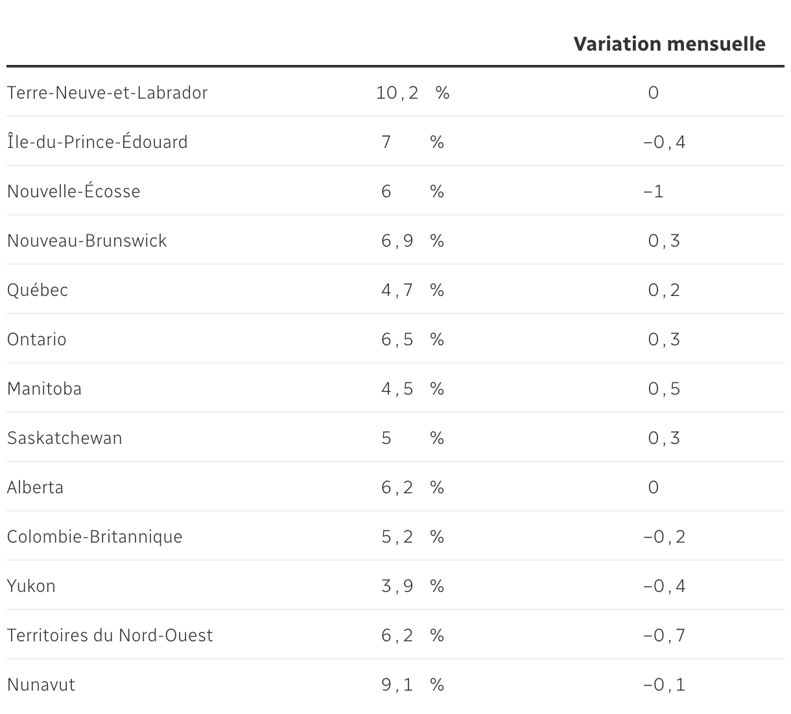The height and width of the screenshot is (714, 791).
Task: Select the Île-du-Prince-Édouard row label
Action: tap(97, 142)
